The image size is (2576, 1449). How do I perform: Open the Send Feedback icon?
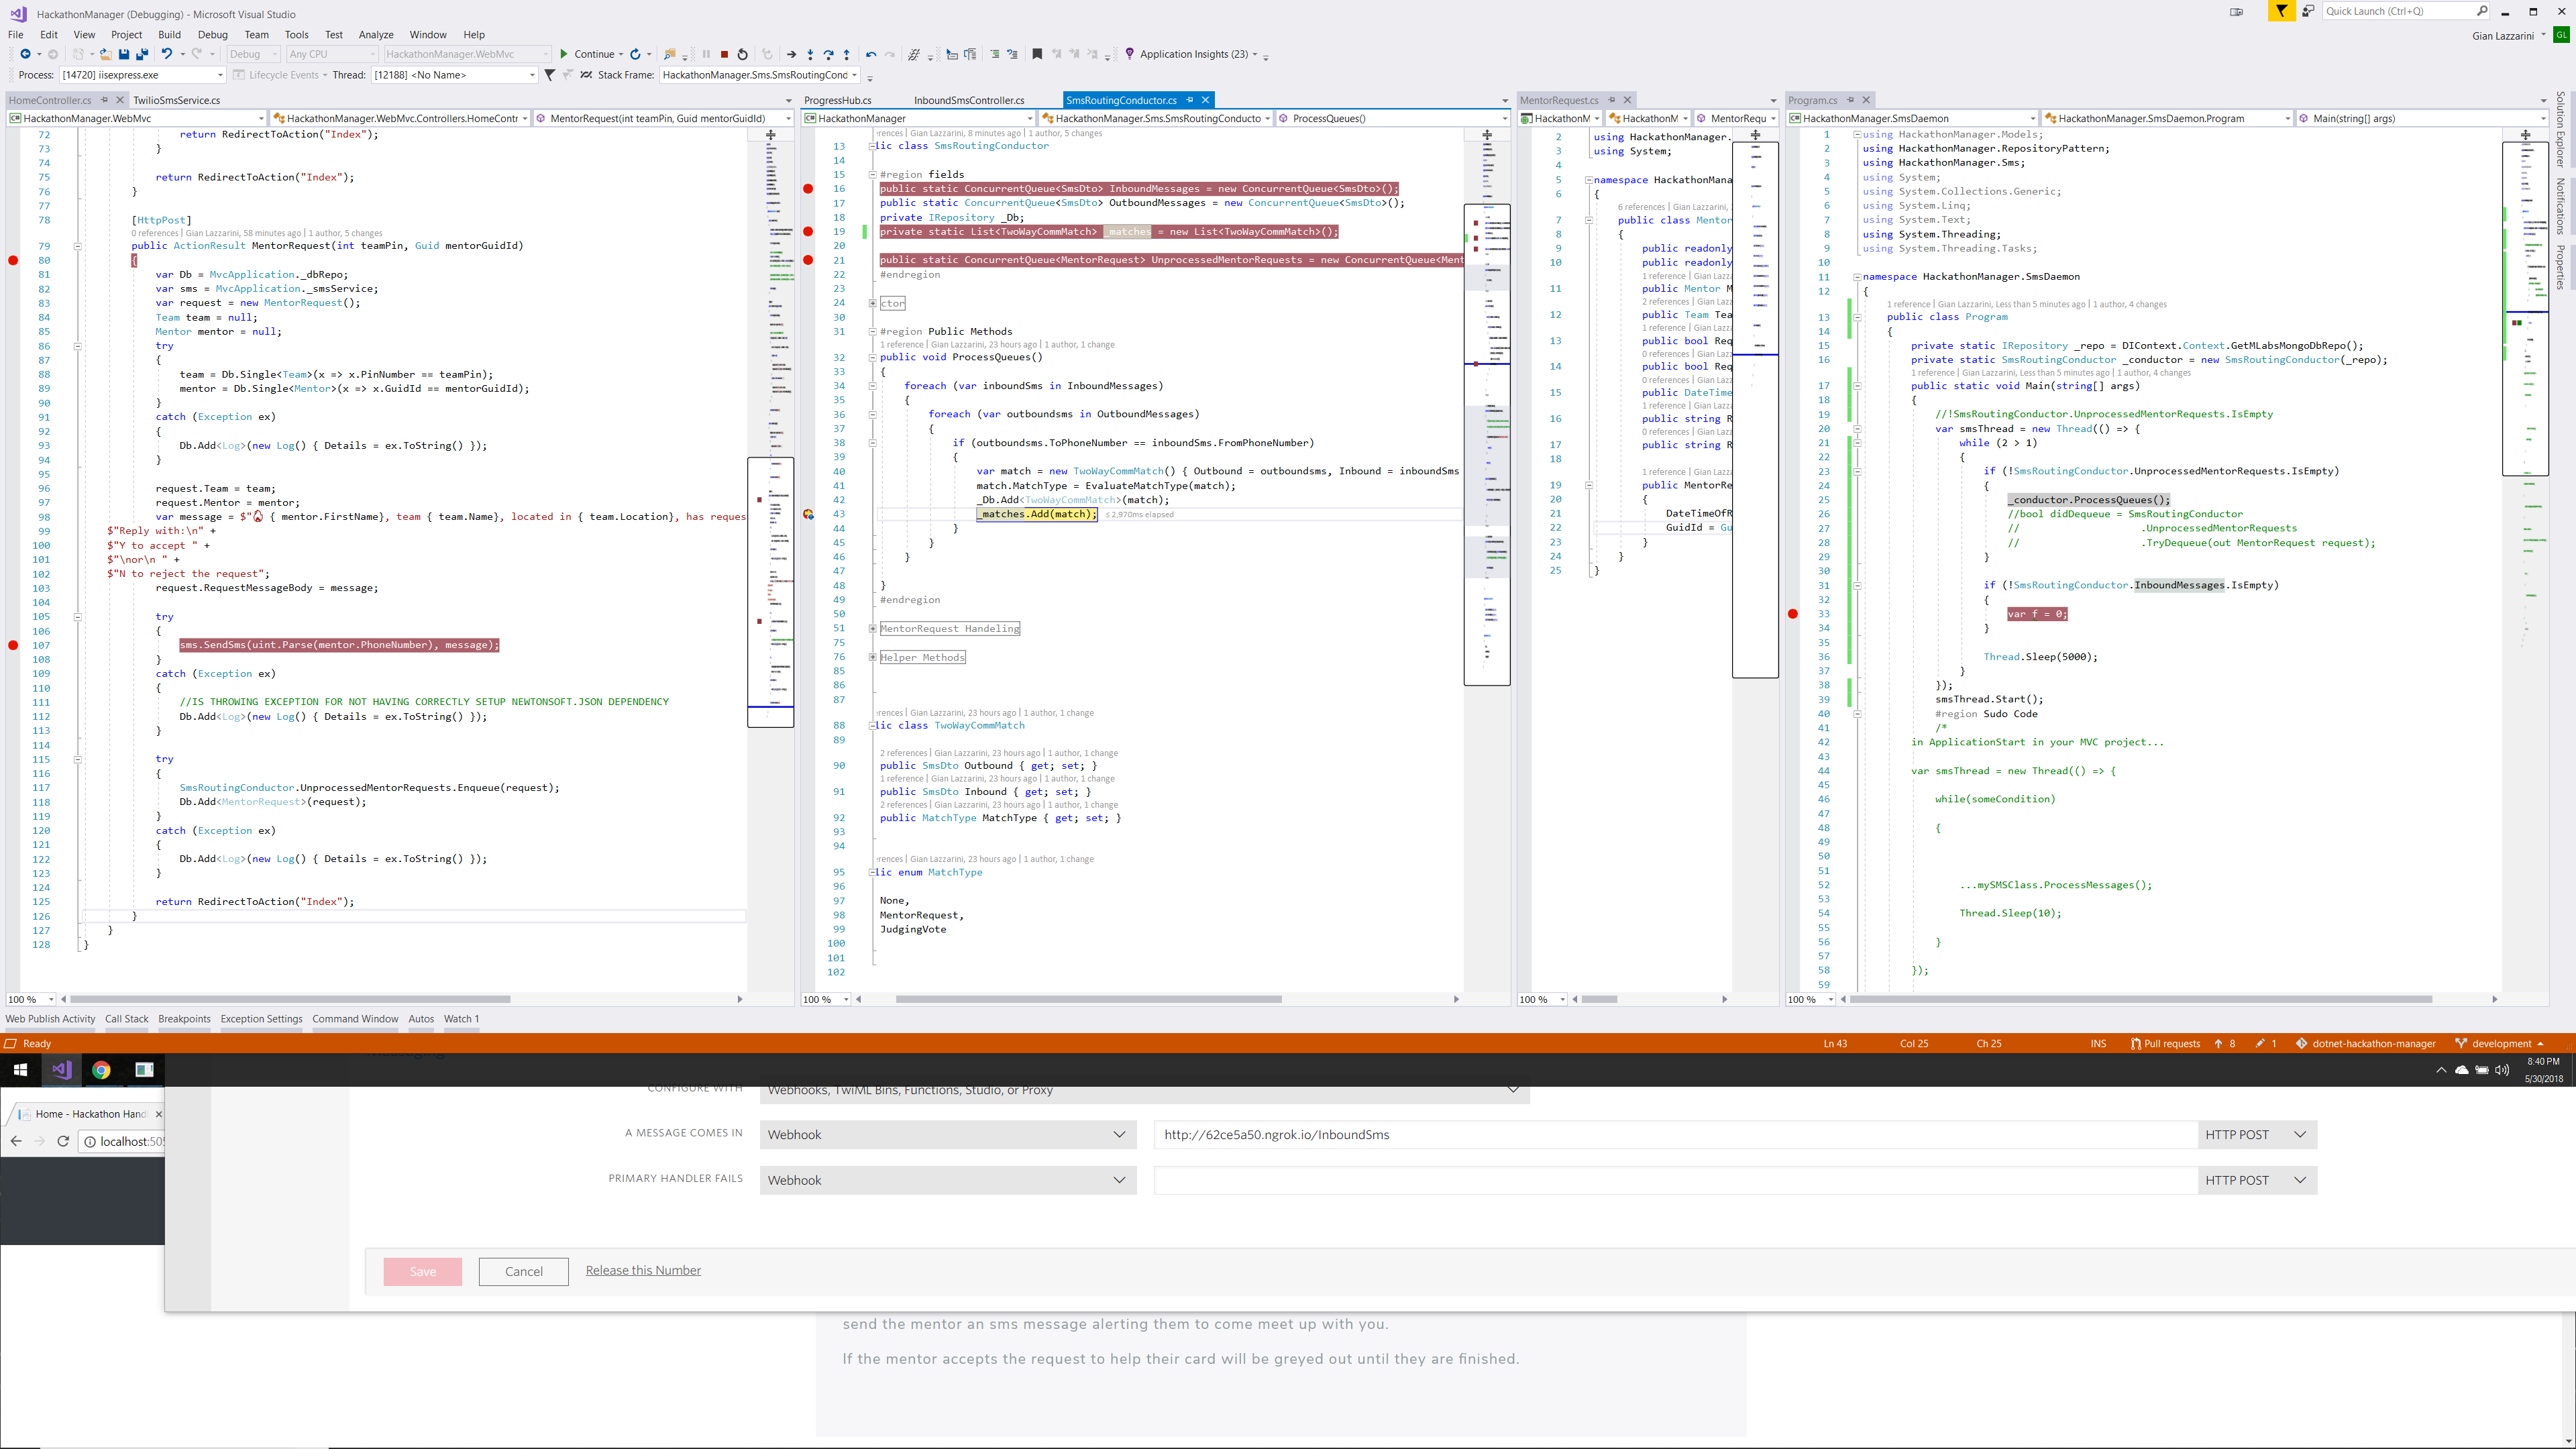[x=2308, y=11]
